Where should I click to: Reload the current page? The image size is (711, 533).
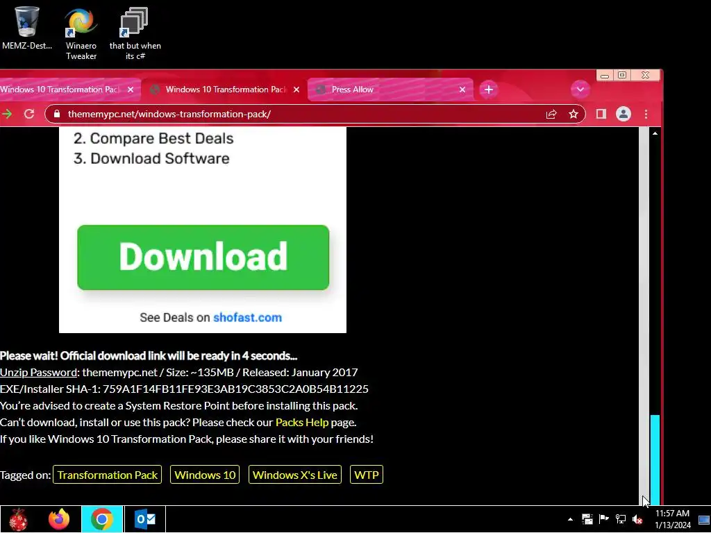[x=29, y=114]
